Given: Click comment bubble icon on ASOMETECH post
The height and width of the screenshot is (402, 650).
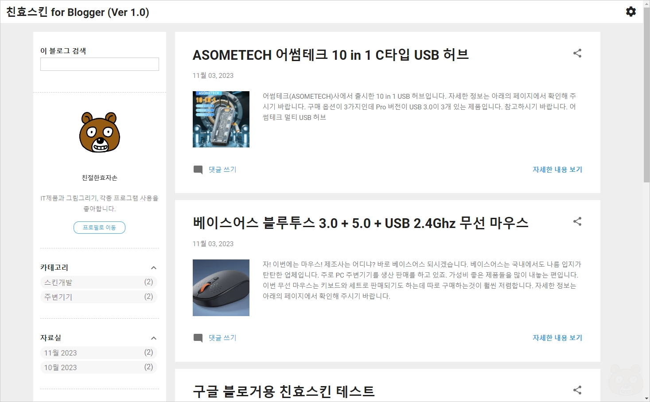Looking at the screenshot, I should point(198,170).
